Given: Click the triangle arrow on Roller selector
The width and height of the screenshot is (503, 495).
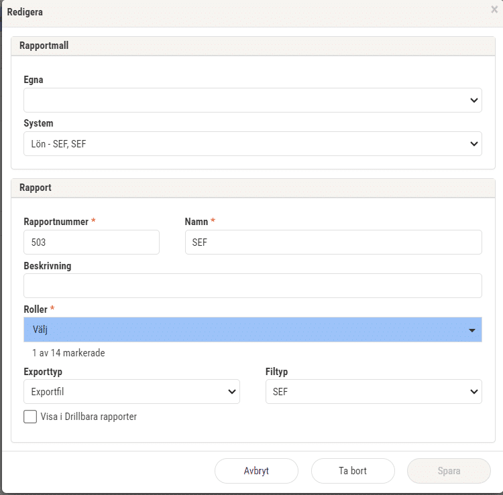Looking at the screenshot, I should [x=471, y=330].
